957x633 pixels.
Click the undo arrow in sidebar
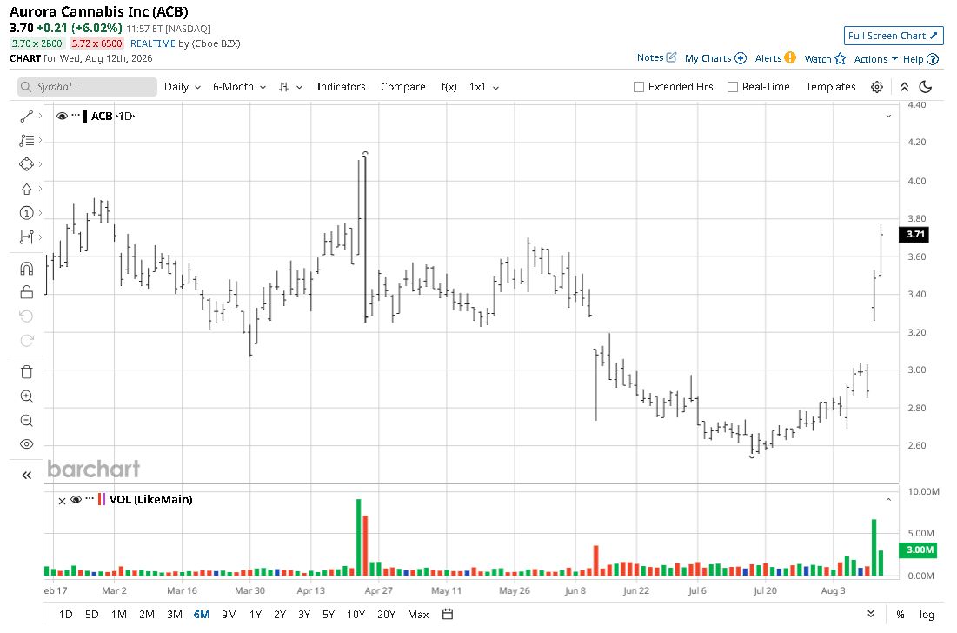pyautogui.click(x=26, y=316)
